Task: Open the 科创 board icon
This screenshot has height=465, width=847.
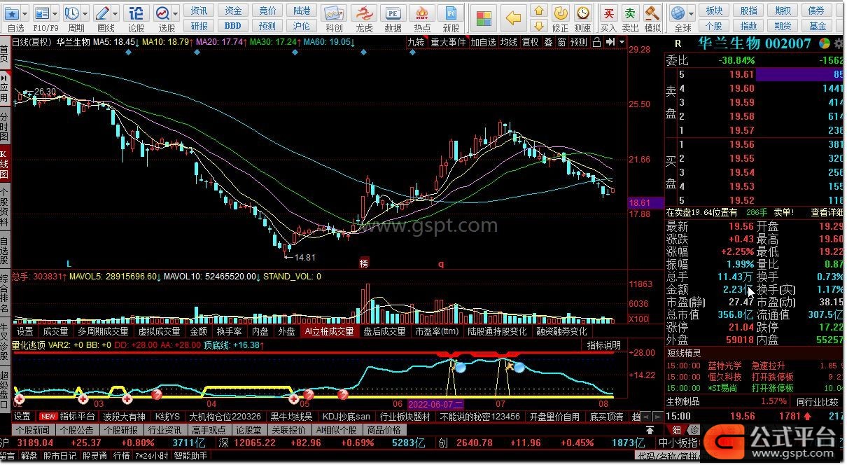Action: [334, 14]
